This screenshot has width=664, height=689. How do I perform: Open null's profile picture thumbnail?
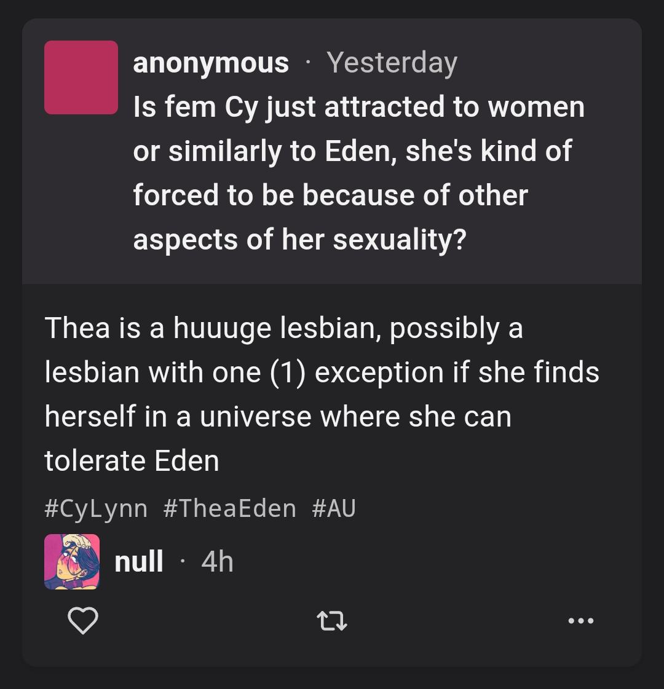[72, 562]
